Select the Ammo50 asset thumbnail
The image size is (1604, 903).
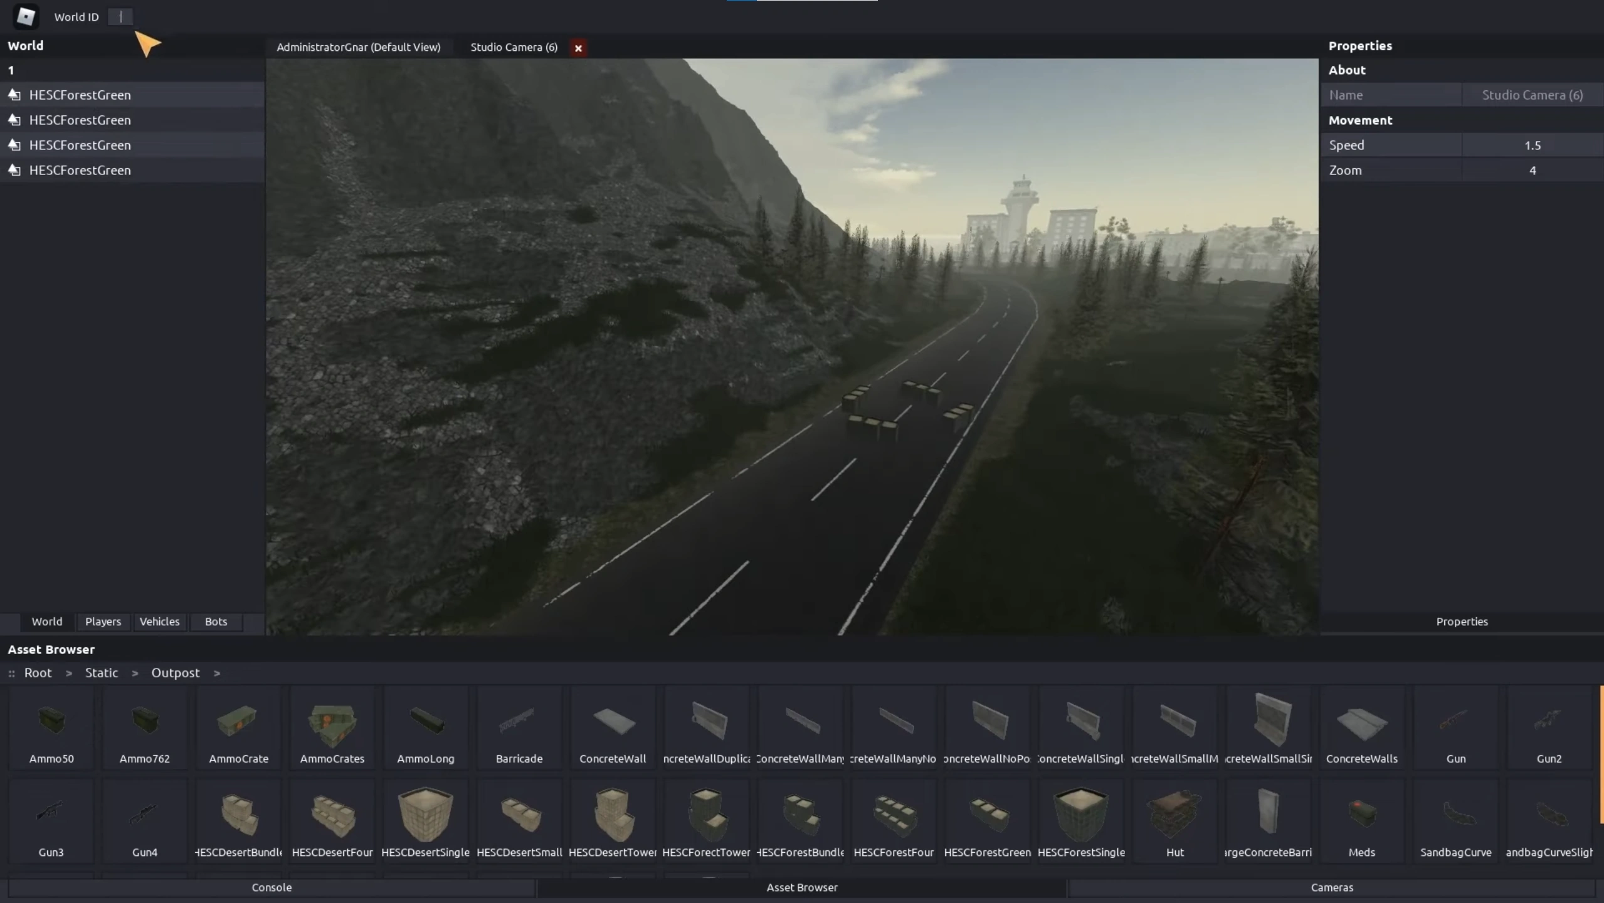[x=51, y=720]
